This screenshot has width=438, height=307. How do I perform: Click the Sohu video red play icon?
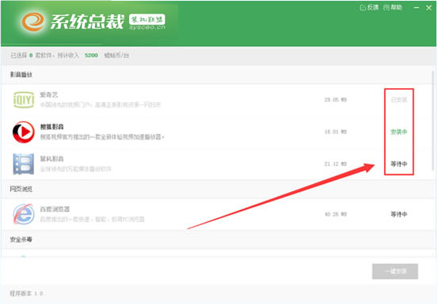(x=24, y=132)
